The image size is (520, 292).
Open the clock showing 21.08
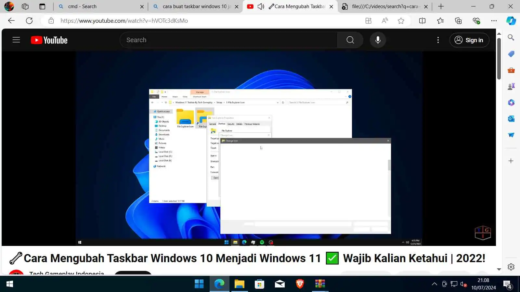click(484, 284)
